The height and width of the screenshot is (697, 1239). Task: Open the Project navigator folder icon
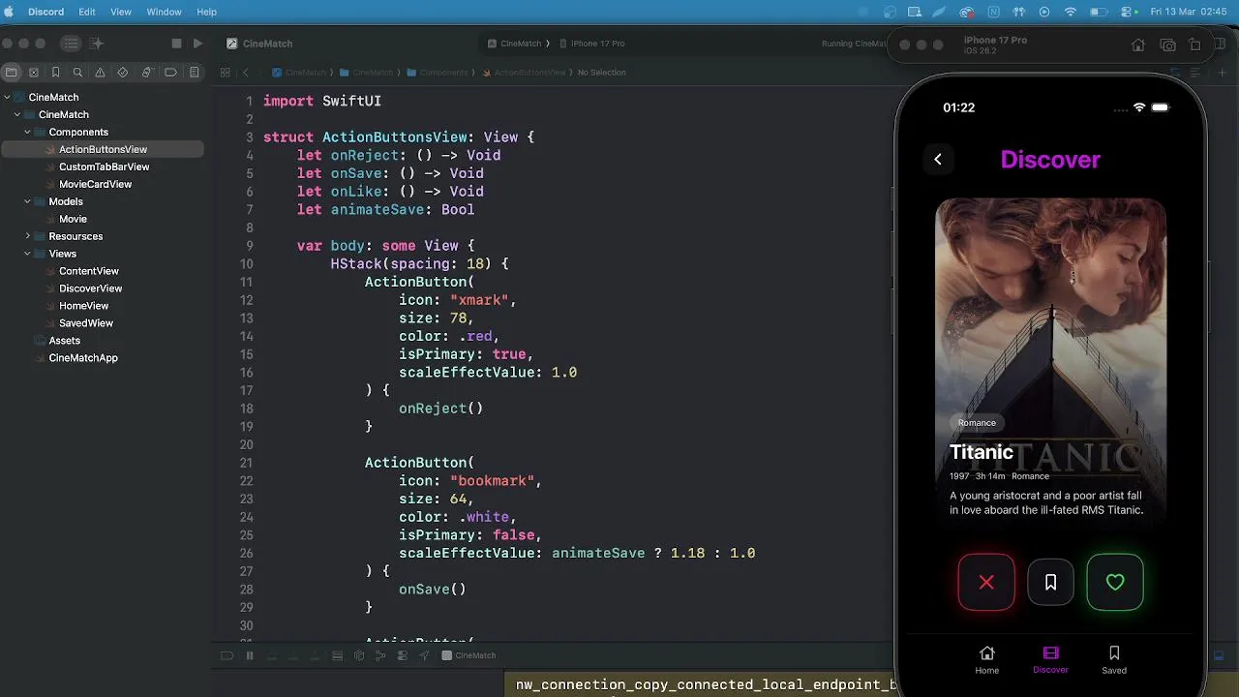tap(12, 73)
